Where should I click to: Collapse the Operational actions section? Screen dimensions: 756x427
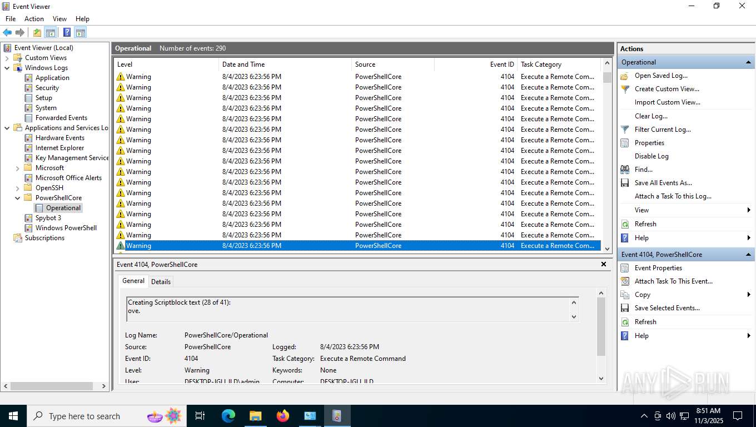click(x=748, y=62)
